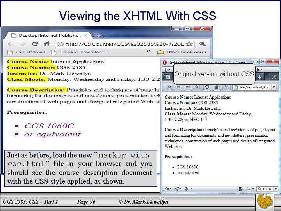Click 'Course Description:' highlighted label in Chrome
281x211 pixels.
[36, 90]
